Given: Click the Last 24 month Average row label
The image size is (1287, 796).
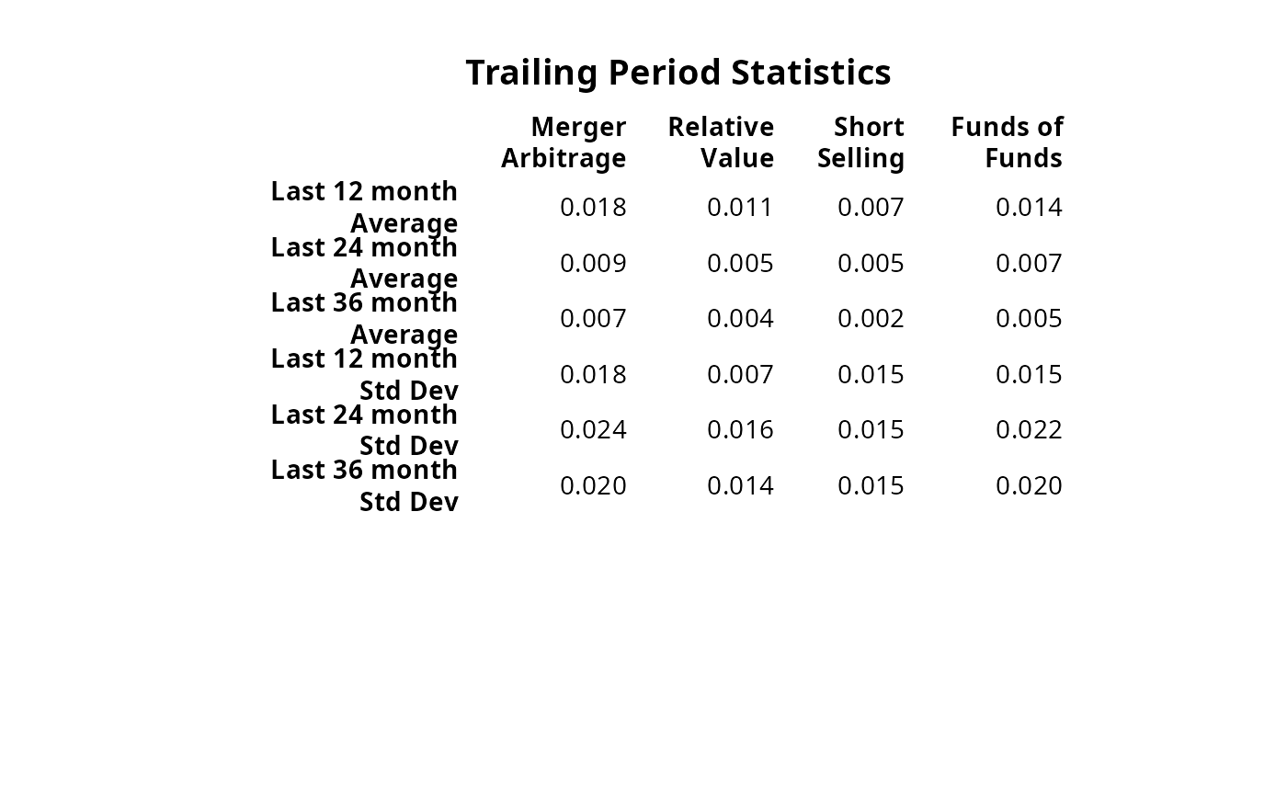Looking at the screenshot, I should (364, 263).
